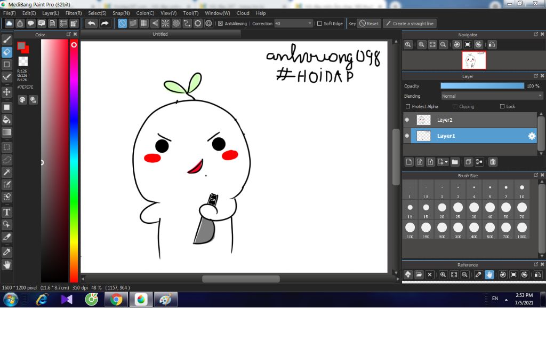546x353 pixels.
Task: Open snap settings gear icon
Action: [x=208, y=23]
